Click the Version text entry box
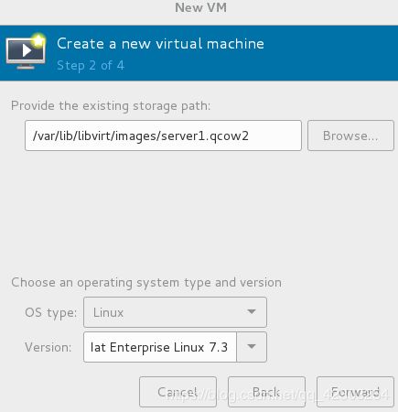The image size is (398, 412). [160, 347]
